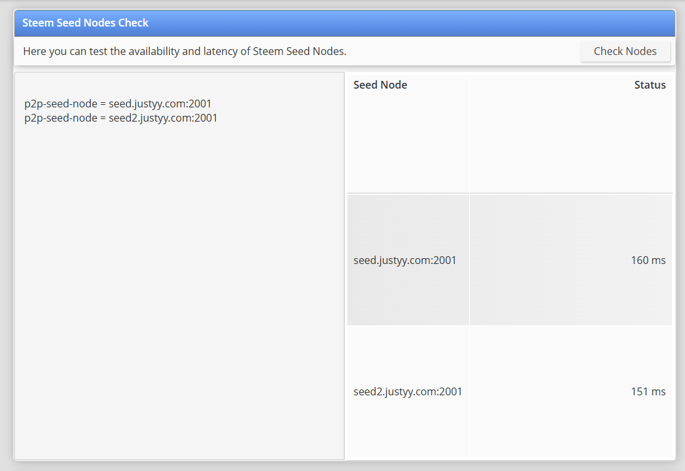Click blank space left of Check Nodes
Image resolution: width=685 pixels, height=471 pixels.
coord(463,52)
